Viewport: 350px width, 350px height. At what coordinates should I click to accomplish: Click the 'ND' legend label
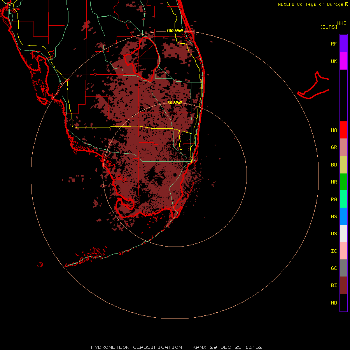pyautogui.click(x=334, y=303)
